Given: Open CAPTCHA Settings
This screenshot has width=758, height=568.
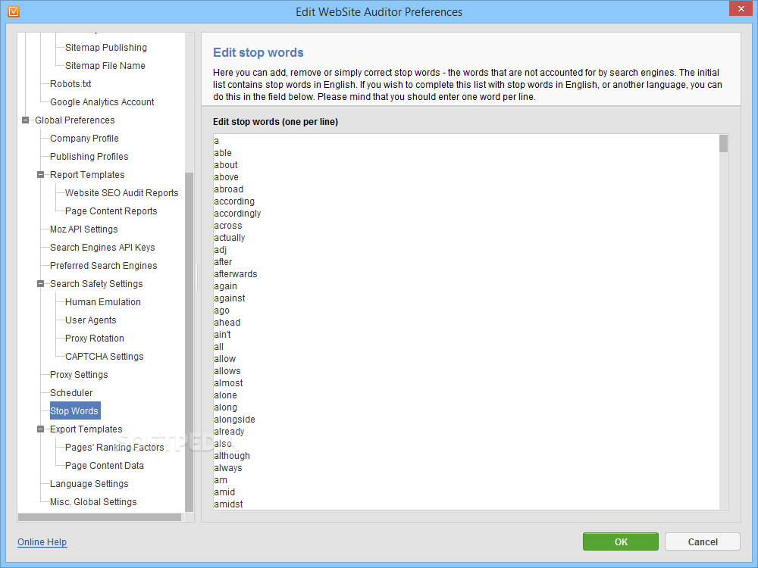Looking at the screenshot, I should point(105,357).
